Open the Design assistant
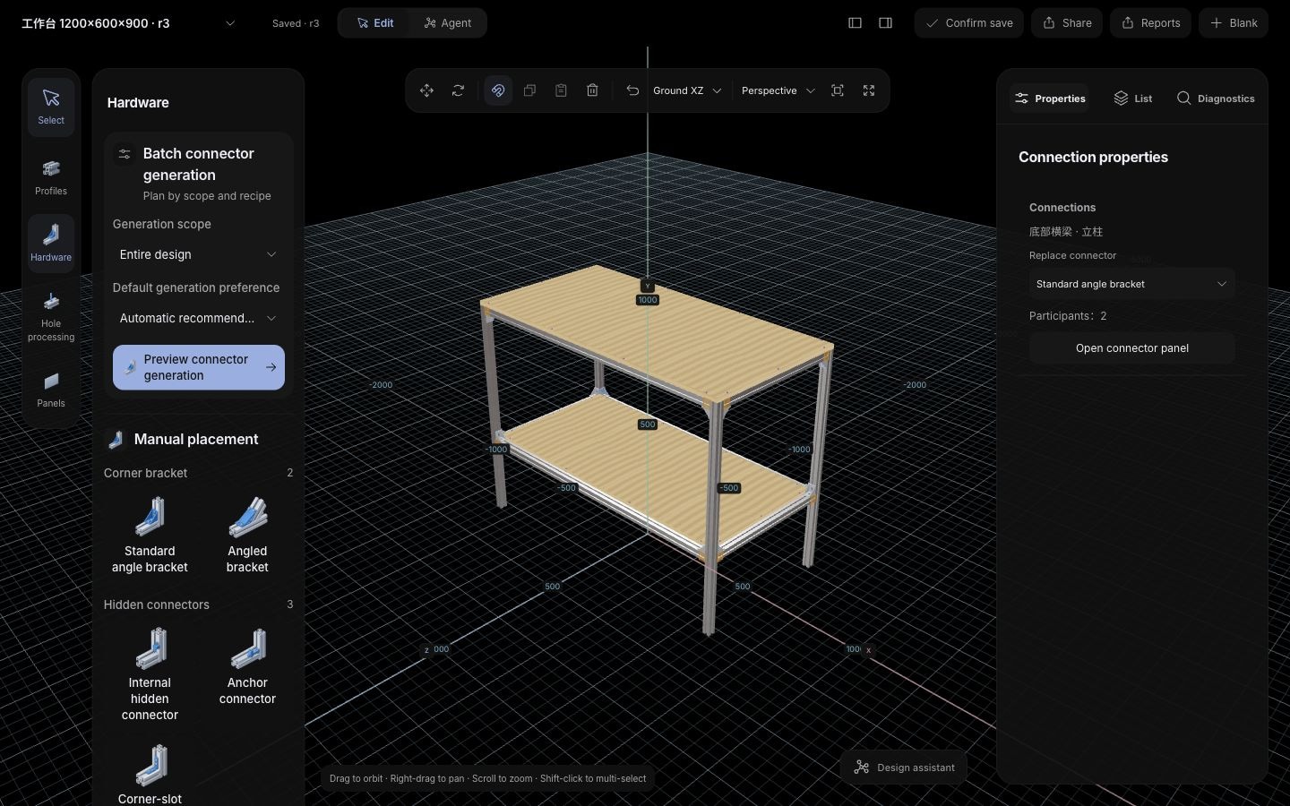 click(x=904, y=767)
